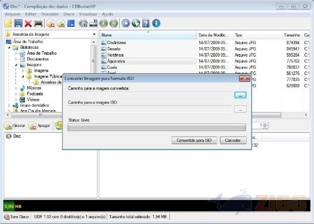Browse for ISO image path with lower ... button
The height and width of the screenshot is (224, 314).
pyautogui.click(x=240, y=109)
